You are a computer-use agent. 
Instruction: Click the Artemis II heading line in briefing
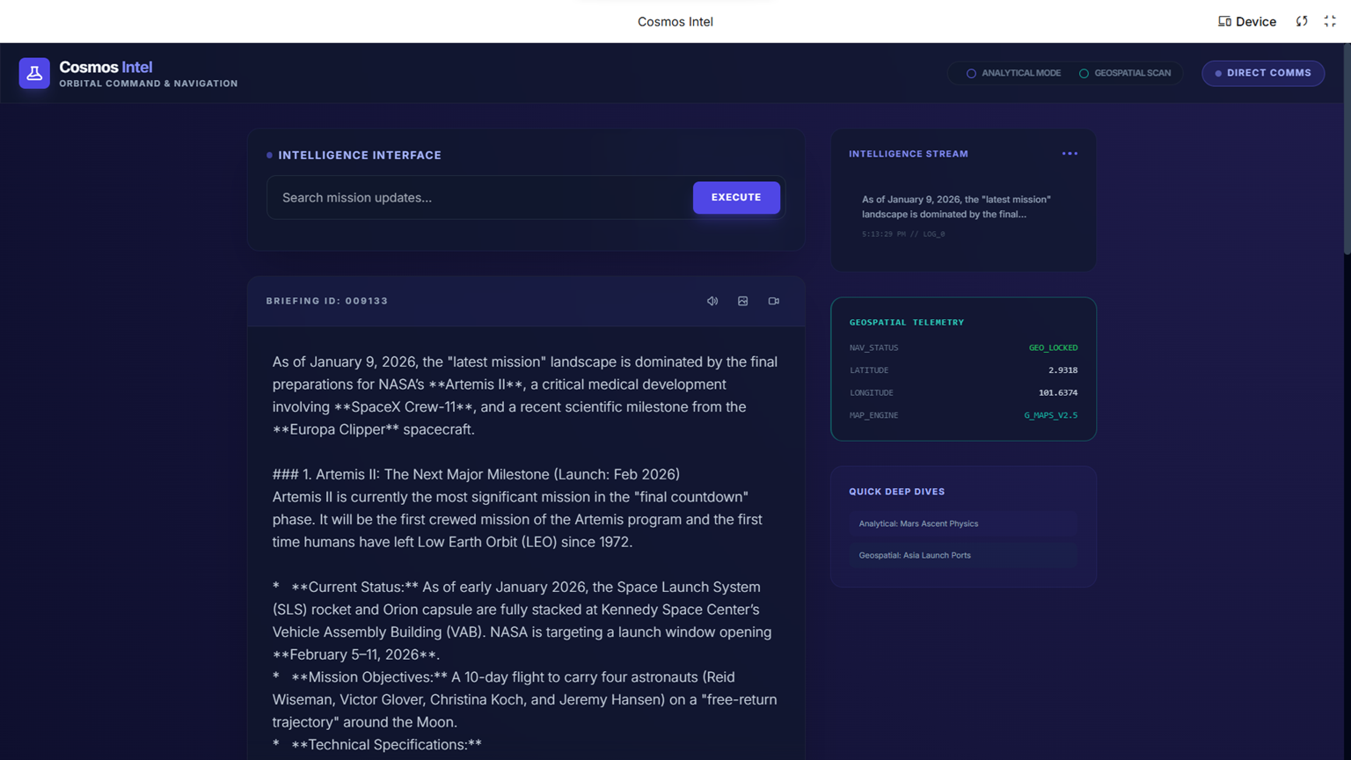[476, 474]
